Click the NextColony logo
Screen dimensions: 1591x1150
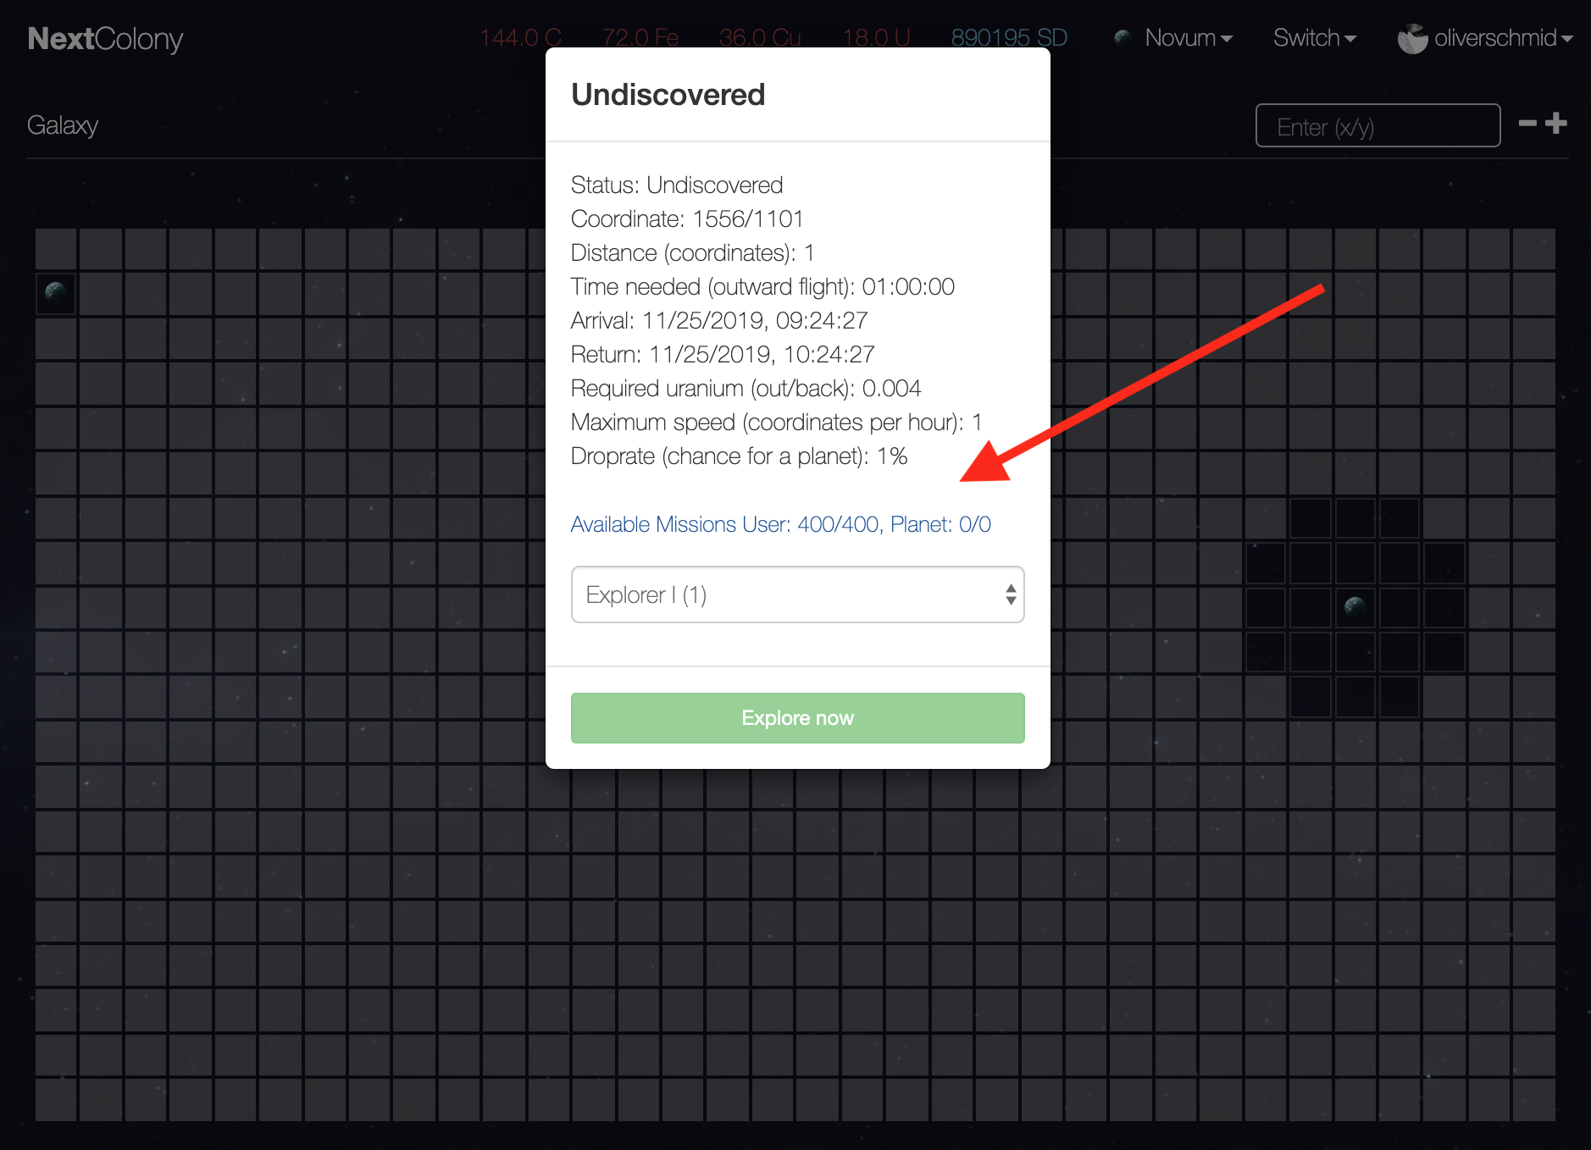(x=105, y=39)
